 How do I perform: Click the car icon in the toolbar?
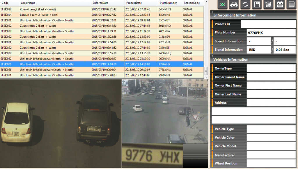coord(234,4)
